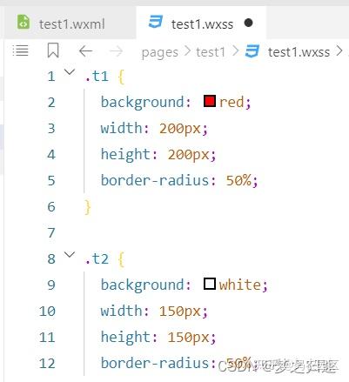Click the test1.wxml file icon

coord(23,22)
